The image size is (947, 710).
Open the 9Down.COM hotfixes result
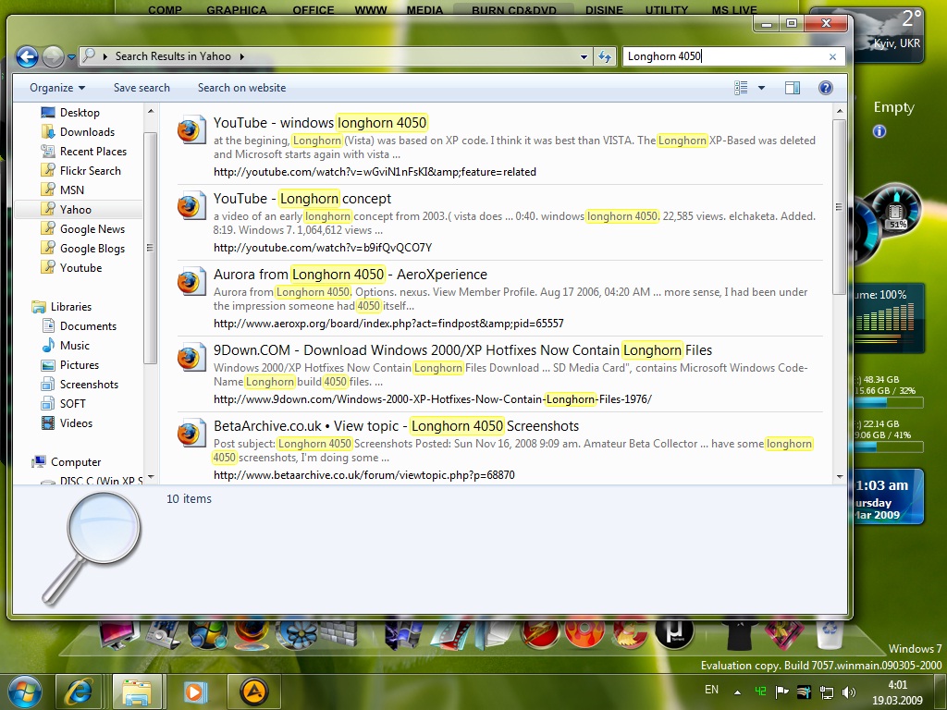(x=462, y=350)
